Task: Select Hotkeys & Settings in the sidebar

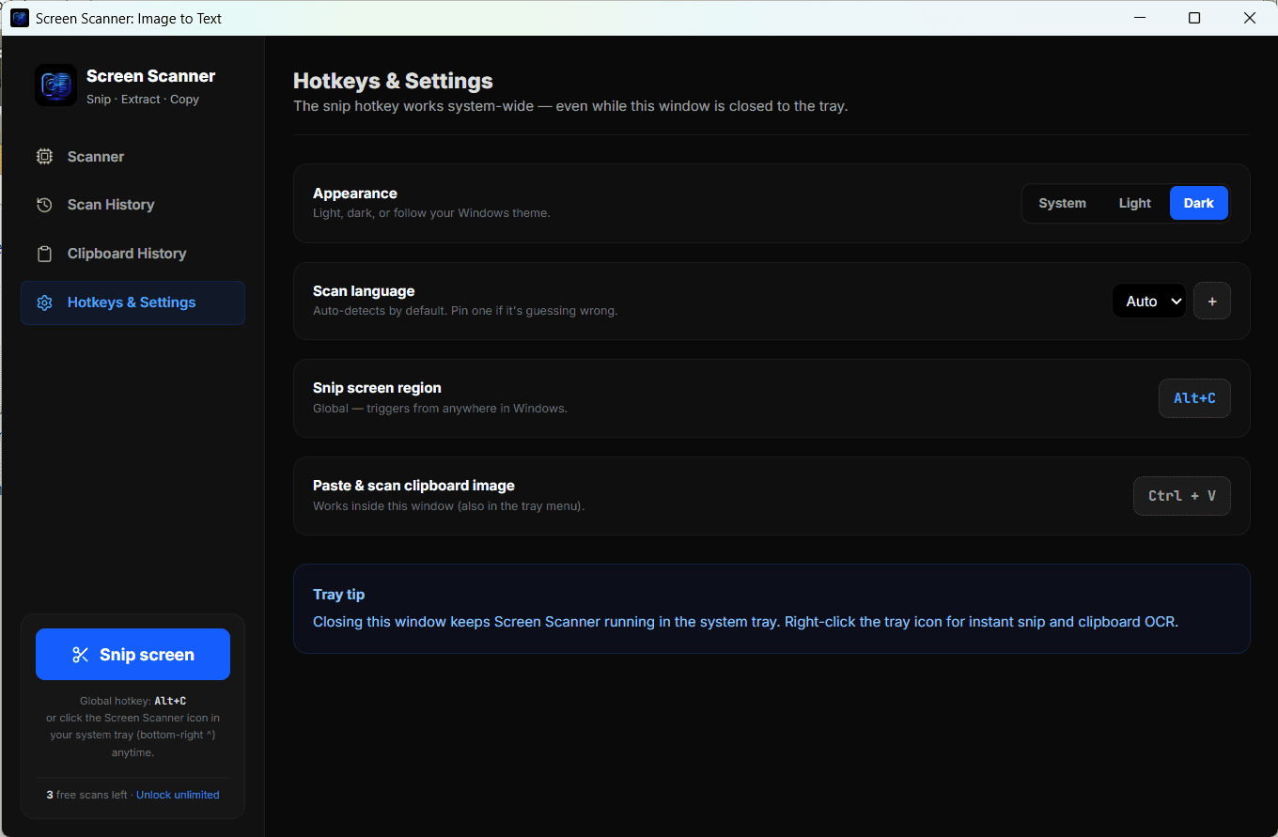Action: click(132, 302)
